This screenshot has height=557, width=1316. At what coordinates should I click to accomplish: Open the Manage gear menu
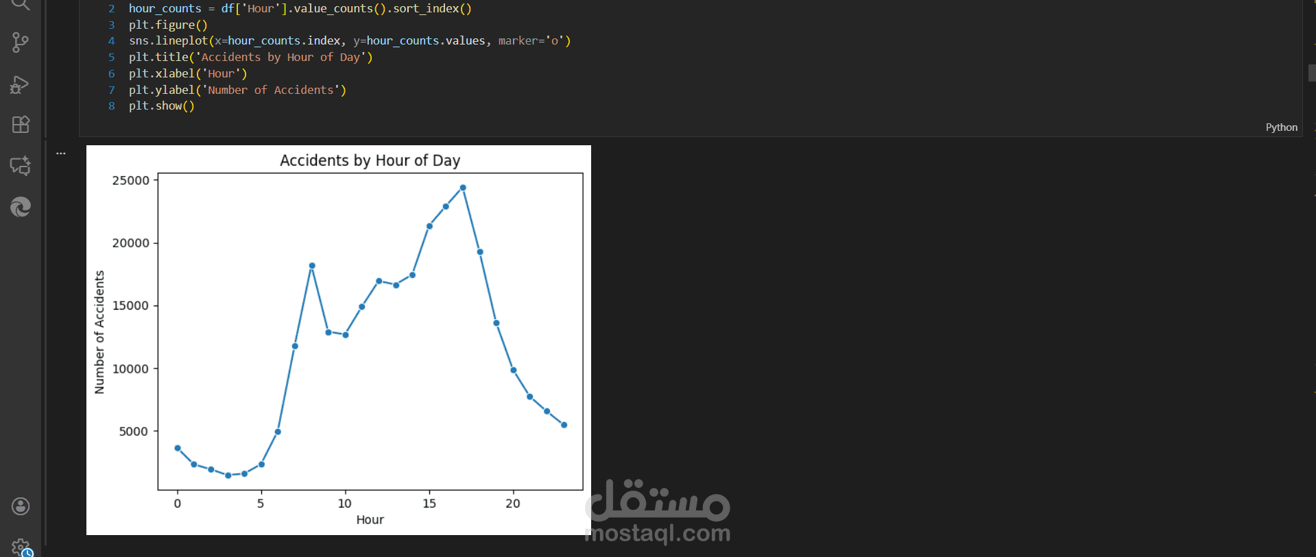coord(21,547)
